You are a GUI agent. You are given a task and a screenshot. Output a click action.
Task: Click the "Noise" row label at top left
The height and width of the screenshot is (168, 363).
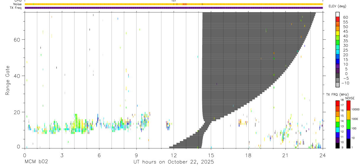coord(18,4)
